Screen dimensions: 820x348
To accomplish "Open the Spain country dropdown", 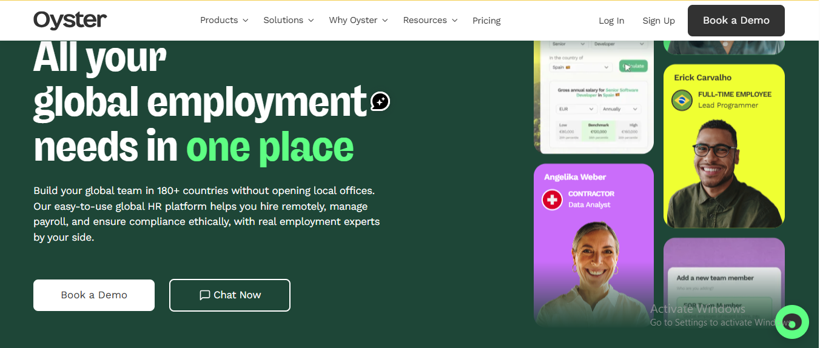I will [x=580, y=67].
